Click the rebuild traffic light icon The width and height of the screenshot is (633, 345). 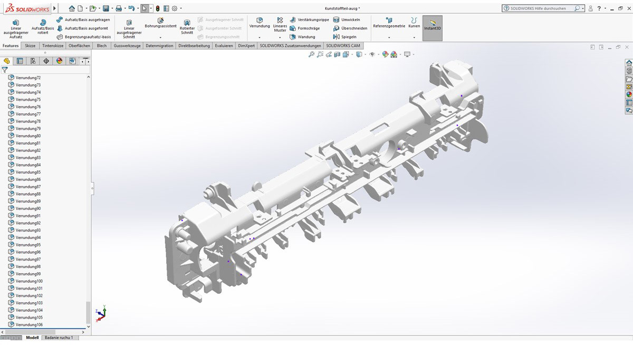[157, 8]
